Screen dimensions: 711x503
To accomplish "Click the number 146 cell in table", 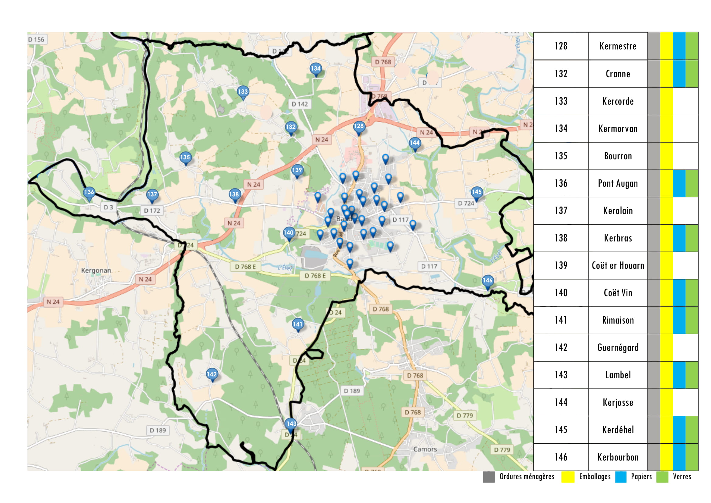I will [561, 457].
